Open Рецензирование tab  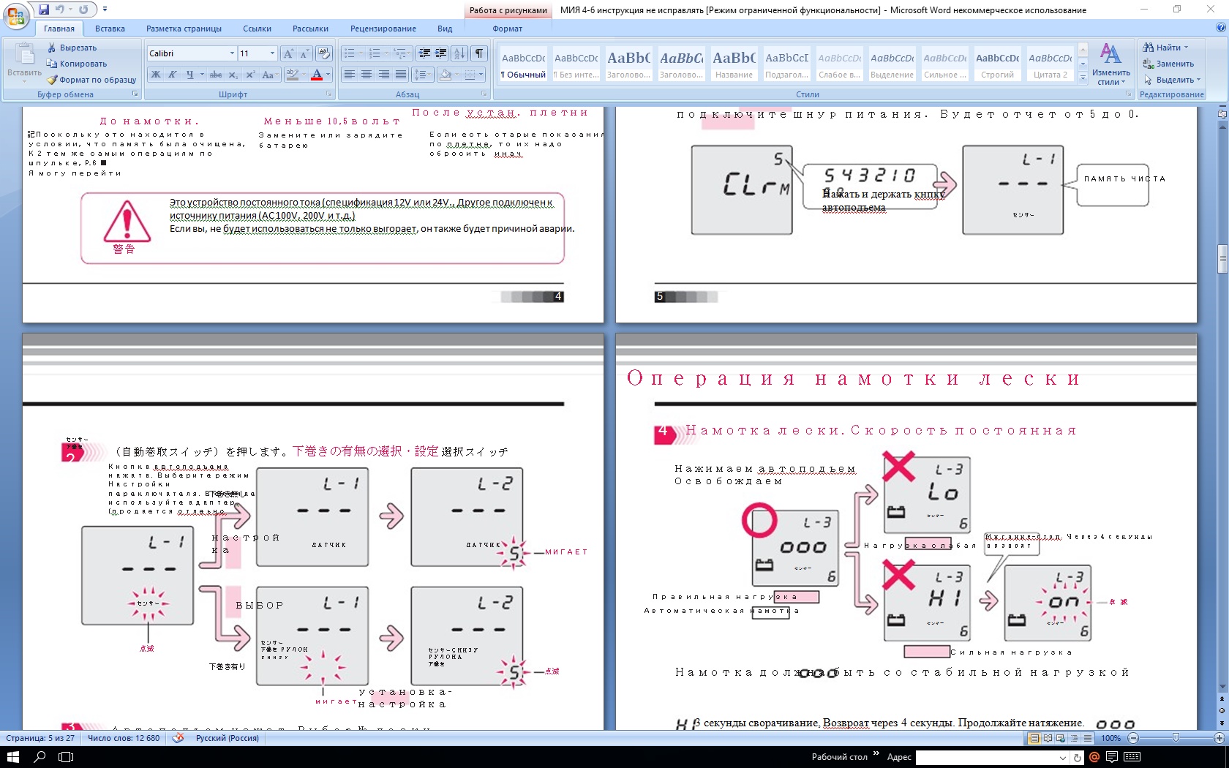(x=383, y=29)
